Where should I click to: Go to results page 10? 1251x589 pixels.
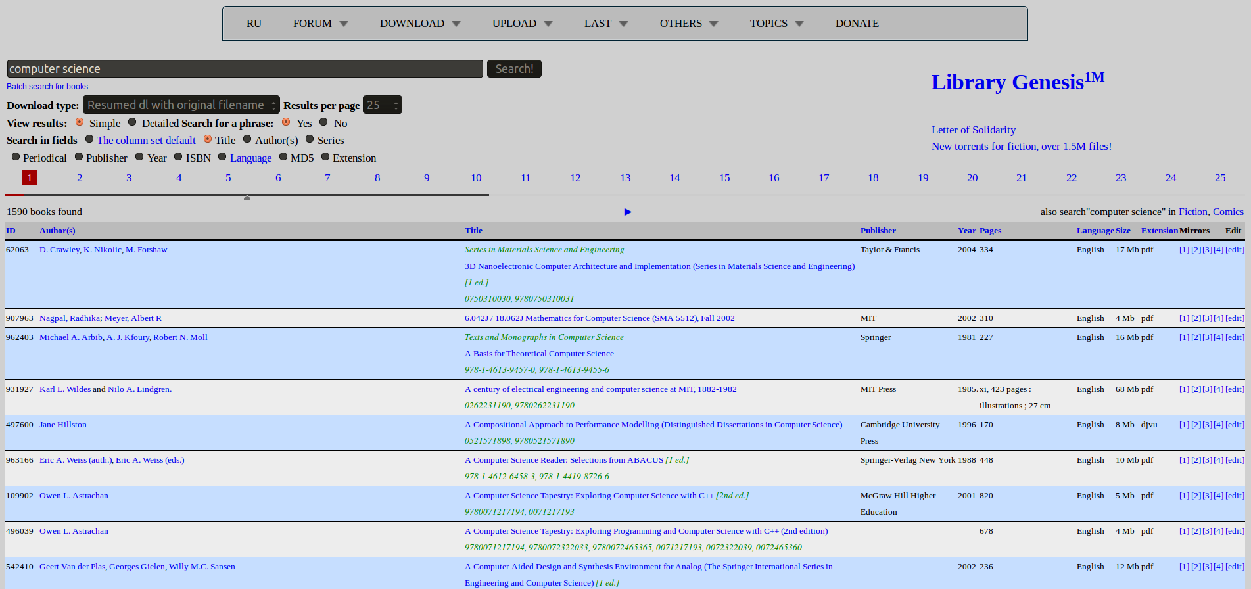pos(476,178)
